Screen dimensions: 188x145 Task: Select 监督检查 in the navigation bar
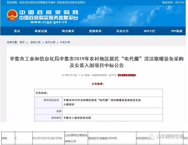[95, 31]
